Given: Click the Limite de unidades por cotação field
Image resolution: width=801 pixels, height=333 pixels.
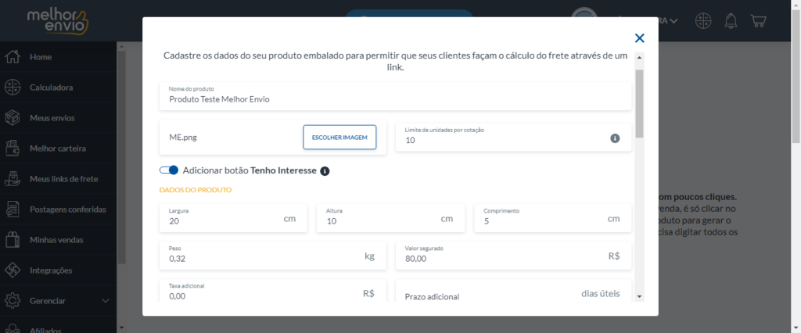Looking at the screenshot, I should coord(513,136).
